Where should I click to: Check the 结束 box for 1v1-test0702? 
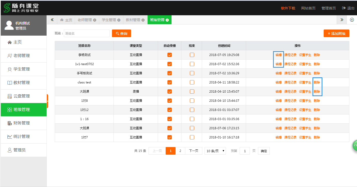192,64
